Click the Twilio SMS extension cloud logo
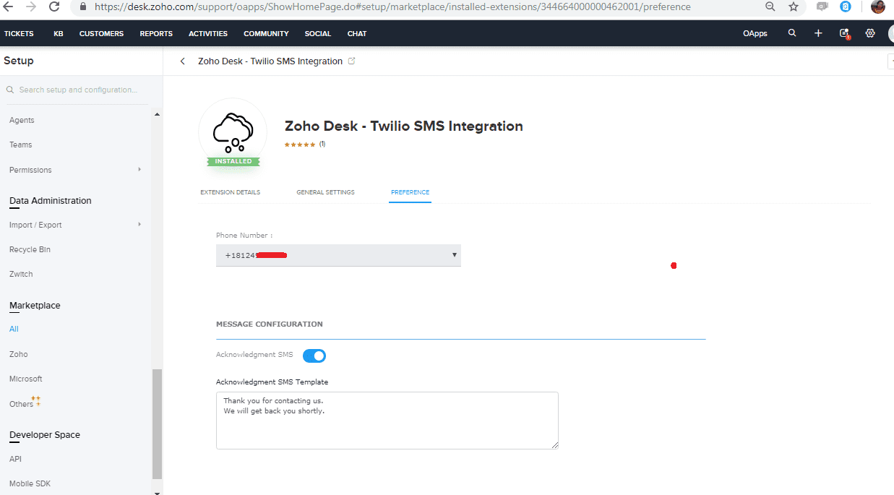This screenshot has width=894, height=495. (x=233, y=132)
